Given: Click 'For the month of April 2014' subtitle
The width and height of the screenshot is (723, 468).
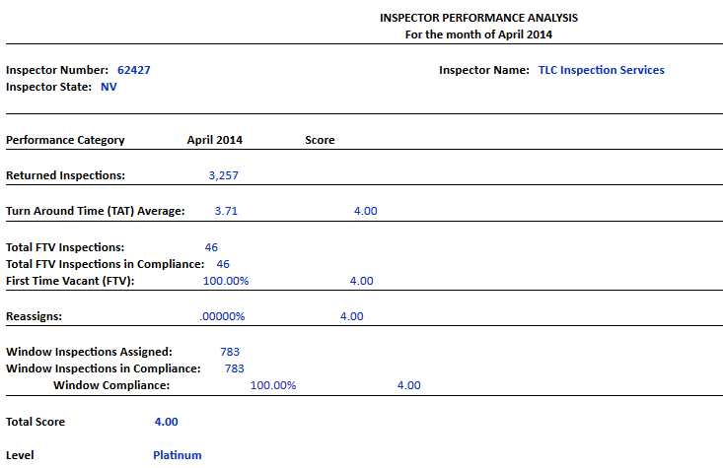Looking at the screenshot, I should 478,34.
